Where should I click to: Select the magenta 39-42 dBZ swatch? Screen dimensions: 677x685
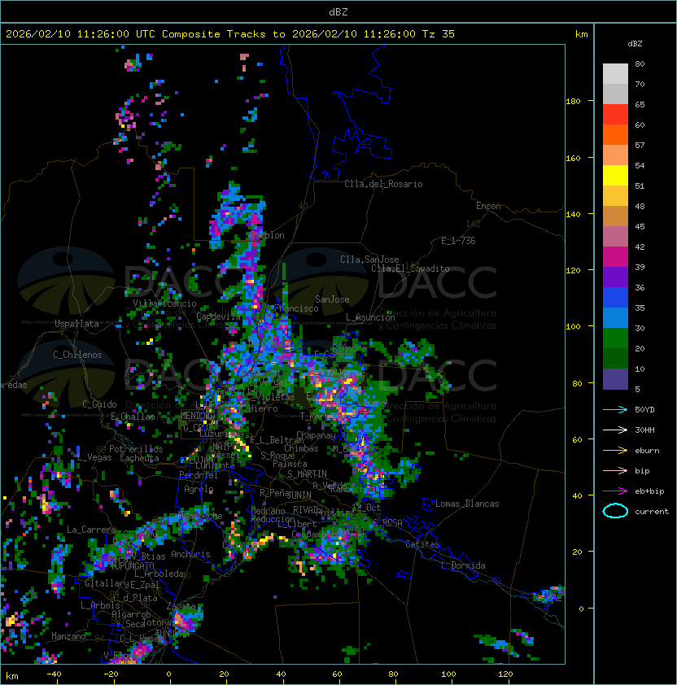pos(615,256)
